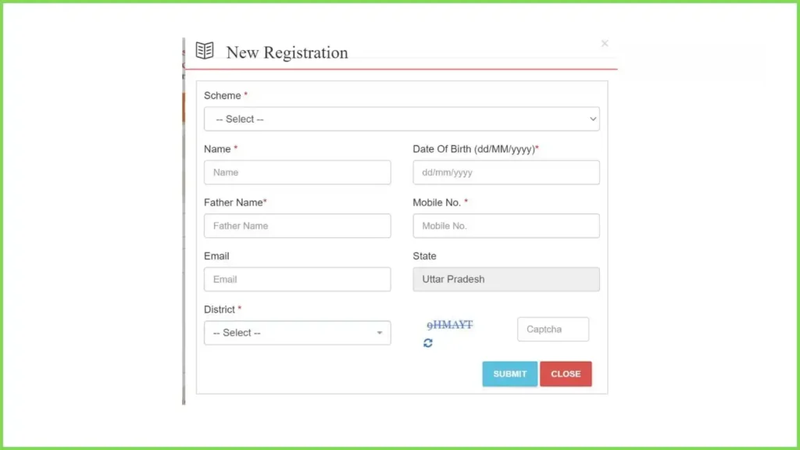Viewport: 800px width, 450px height.
Task: Click the 9HMAYT captcha image
Action: tap(449, 325)
